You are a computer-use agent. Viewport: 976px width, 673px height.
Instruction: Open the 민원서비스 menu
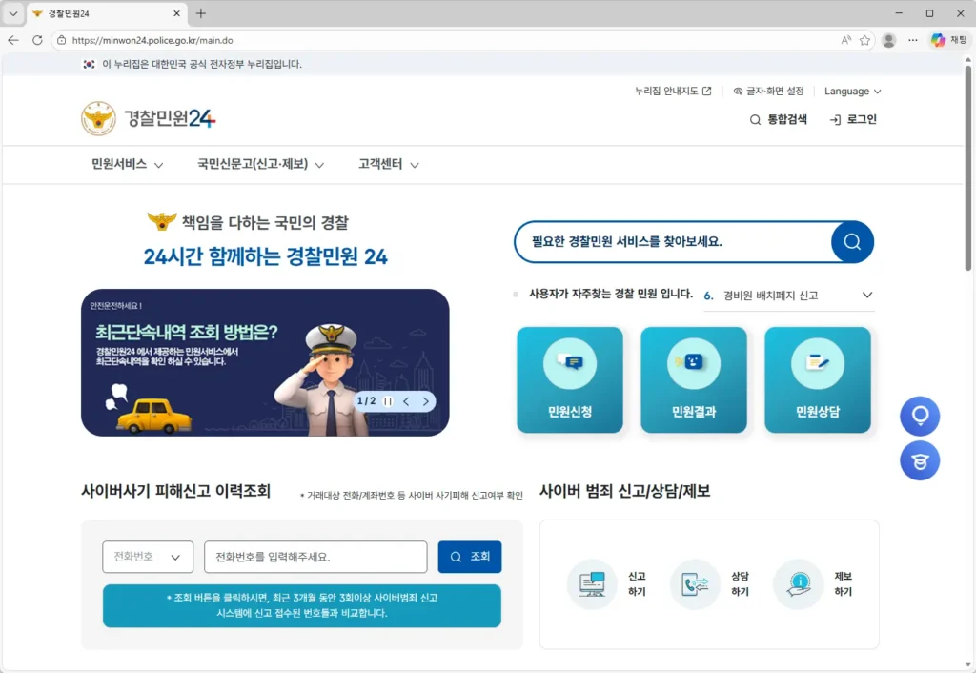[x=128, y=164]
